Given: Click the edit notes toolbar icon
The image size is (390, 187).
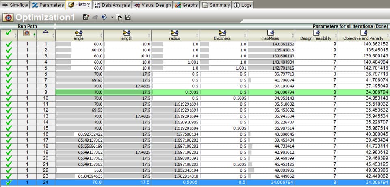Looking at the screenshot, I should point(86,17).
